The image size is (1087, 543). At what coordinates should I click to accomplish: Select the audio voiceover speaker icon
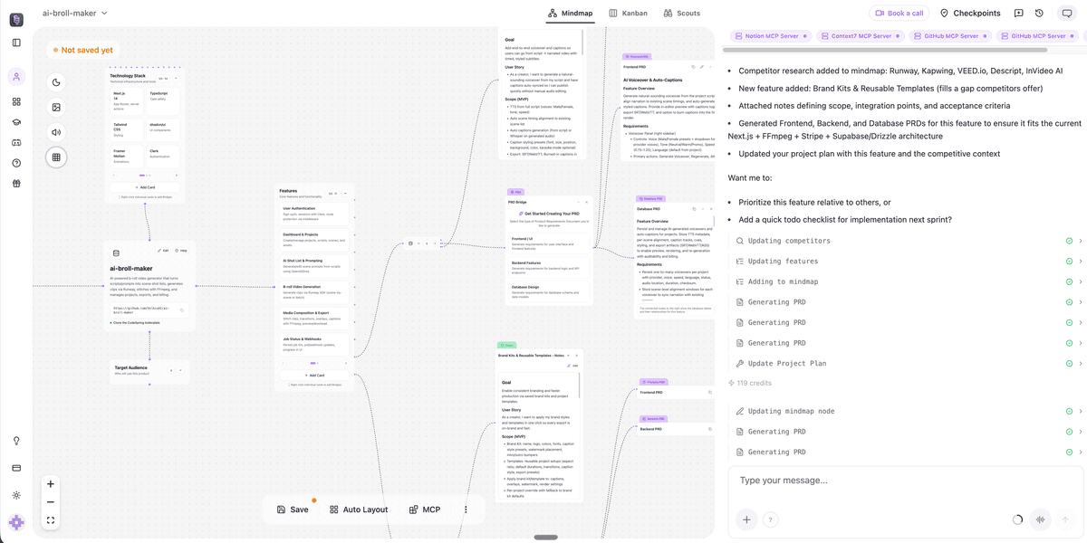pos(55,133)
